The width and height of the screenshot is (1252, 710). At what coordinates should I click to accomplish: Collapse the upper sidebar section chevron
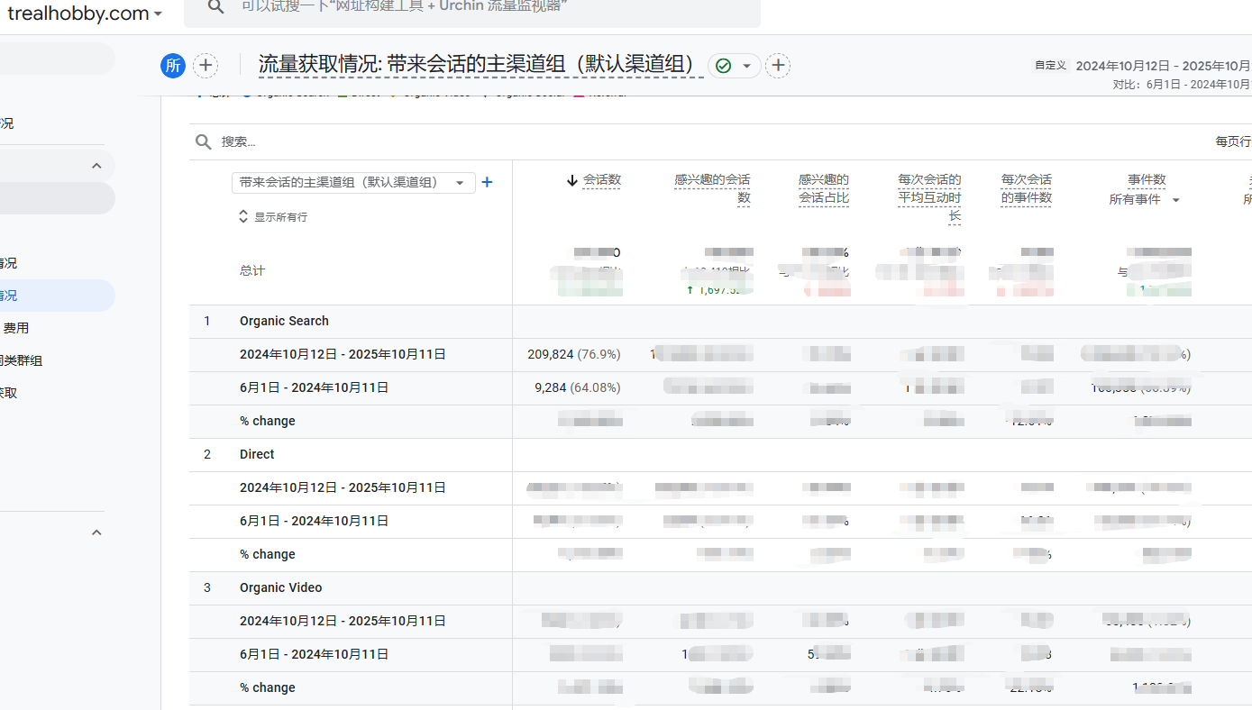96,166
